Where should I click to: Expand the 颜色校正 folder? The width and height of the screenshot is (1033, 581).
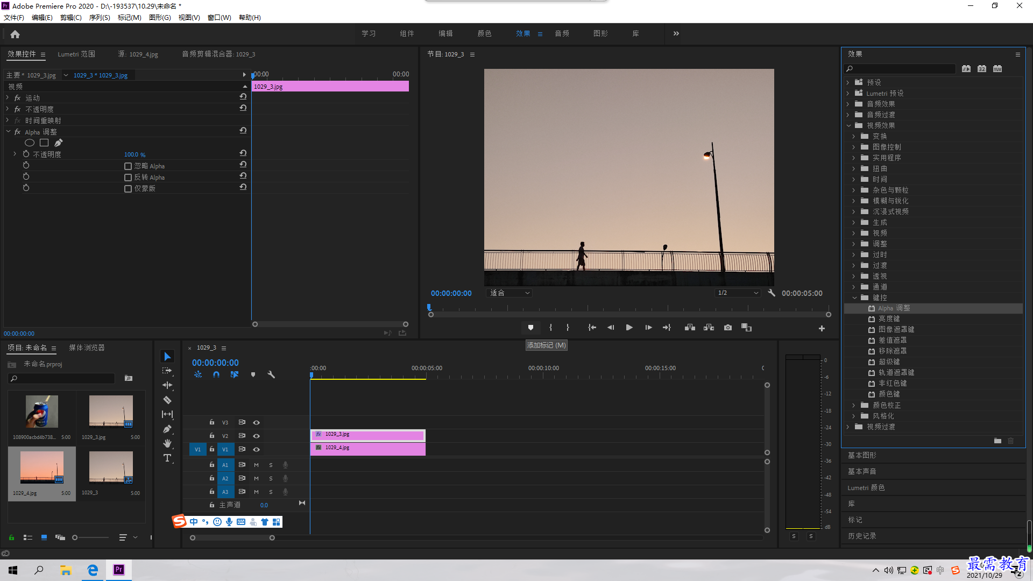click(x=854, y=405)
